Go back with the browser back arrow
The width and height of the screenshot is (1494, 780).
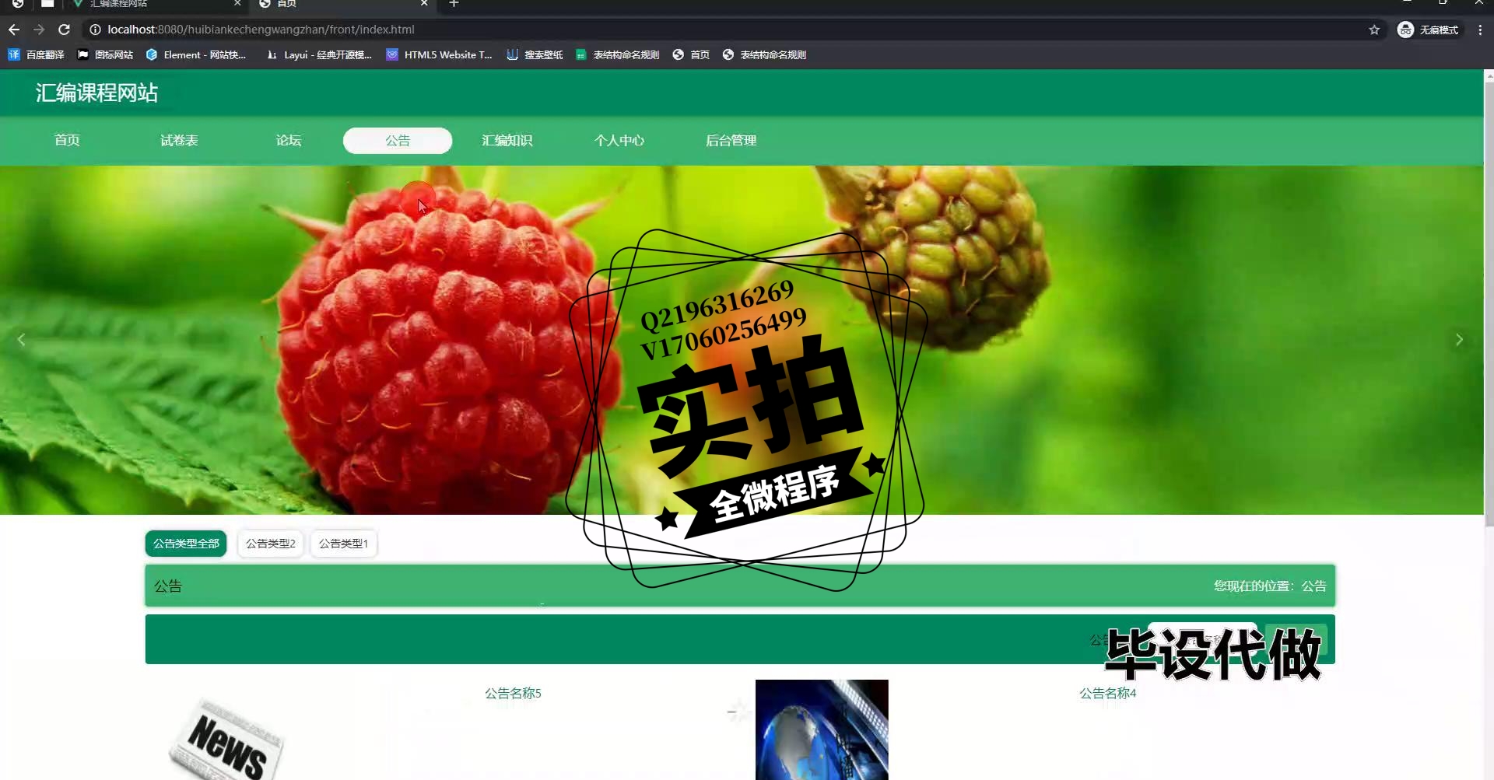tap(14, 30)
